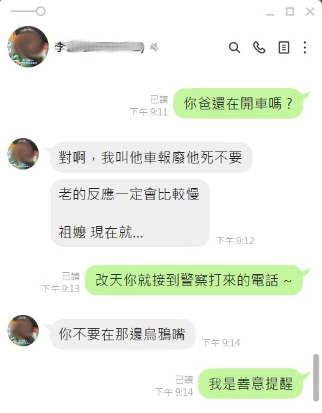Viewport: 322px width, 413px height.
Task: Click the muted speaker icon beside contact name
Action: [x=154, y=47]
